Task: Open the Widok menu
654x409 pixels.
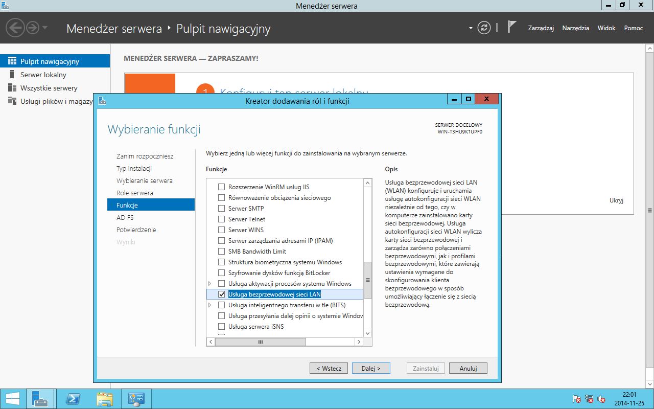Action: tap(606, 28)
